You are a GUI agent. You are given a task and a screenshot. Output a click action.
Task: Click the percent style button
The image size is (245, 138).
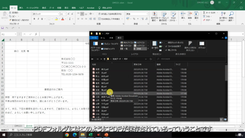134,19
